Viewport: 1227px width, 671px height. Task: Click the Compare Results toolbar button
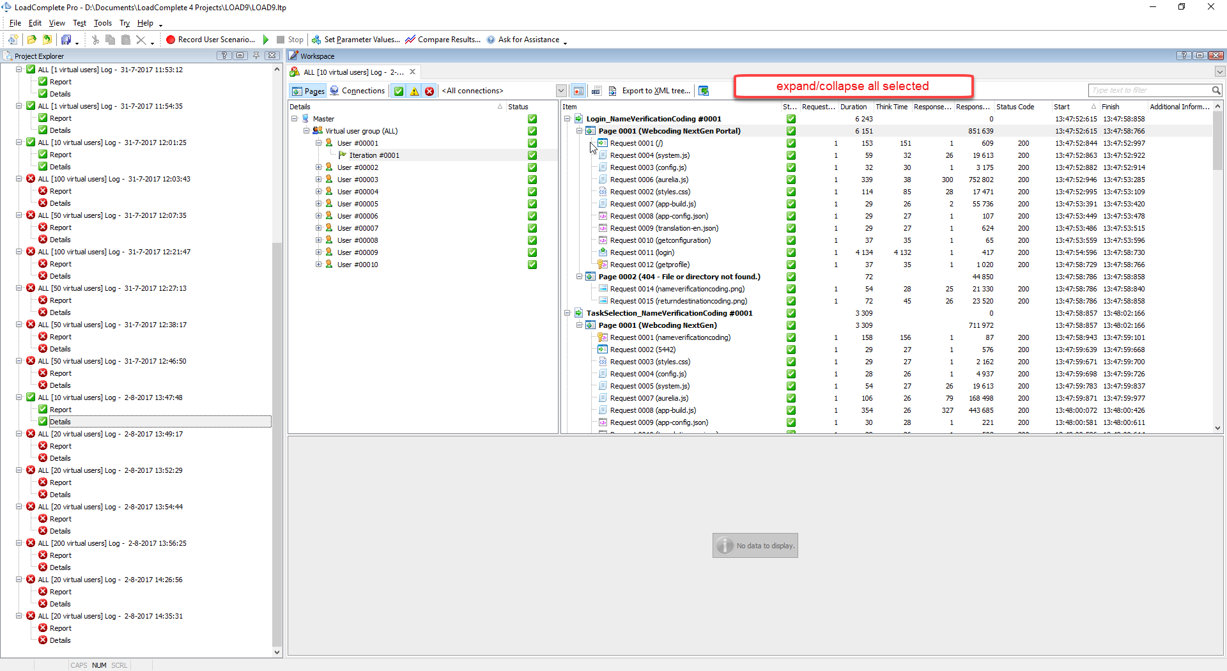[442, 40]
